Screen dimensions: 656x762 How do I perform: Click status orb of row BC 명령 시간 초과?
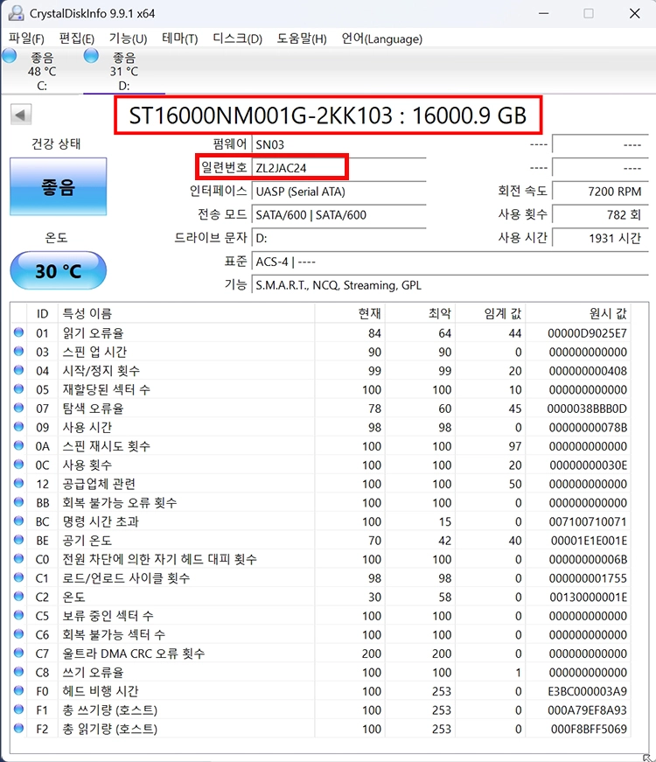tap(18, 521)
